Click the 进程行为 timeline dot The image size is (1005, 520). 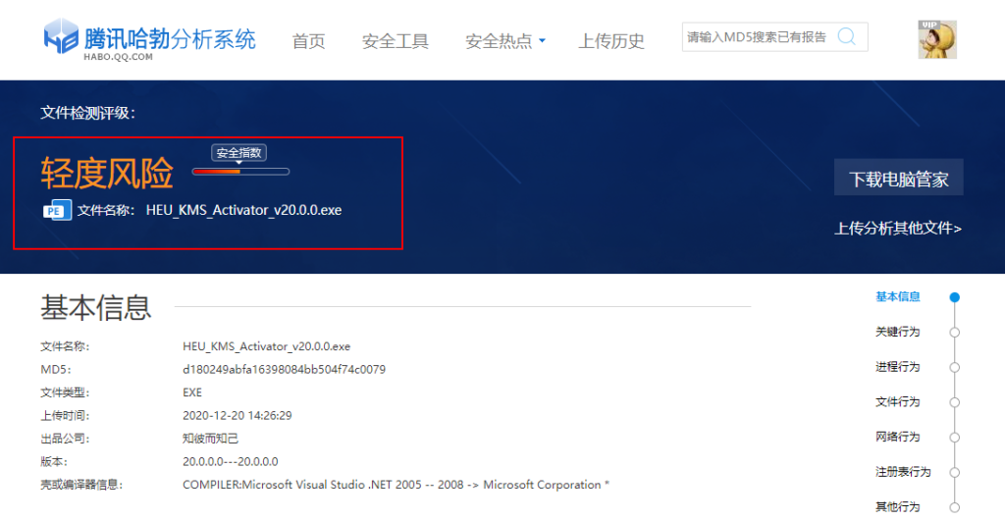click(954, 368)
